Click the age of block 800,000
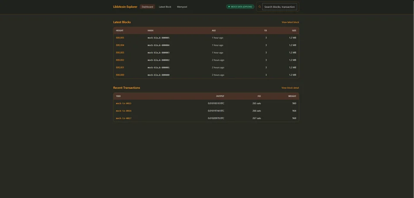The image size is (414, 198). point(218,75)
